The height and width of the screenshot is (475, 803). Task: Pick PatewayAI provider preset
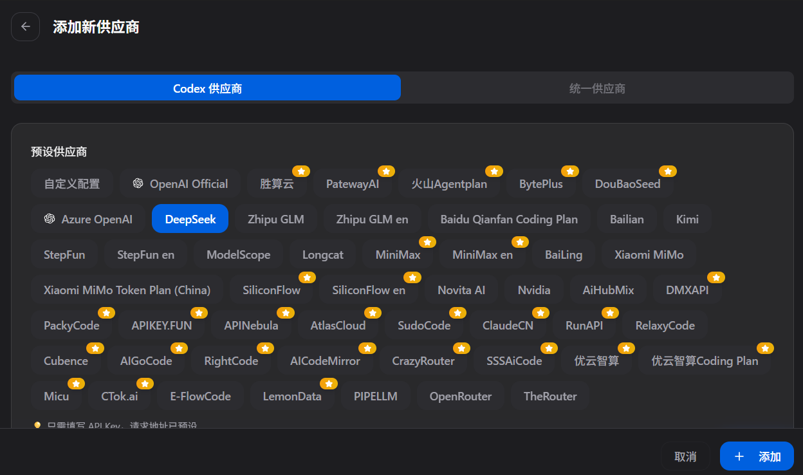click(x=353, y=183)
